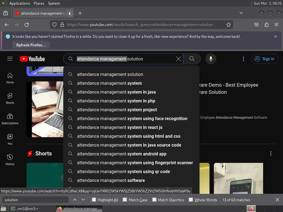Open the Short thumbnail showing a white device
The image size is (283, 212).
239,178
